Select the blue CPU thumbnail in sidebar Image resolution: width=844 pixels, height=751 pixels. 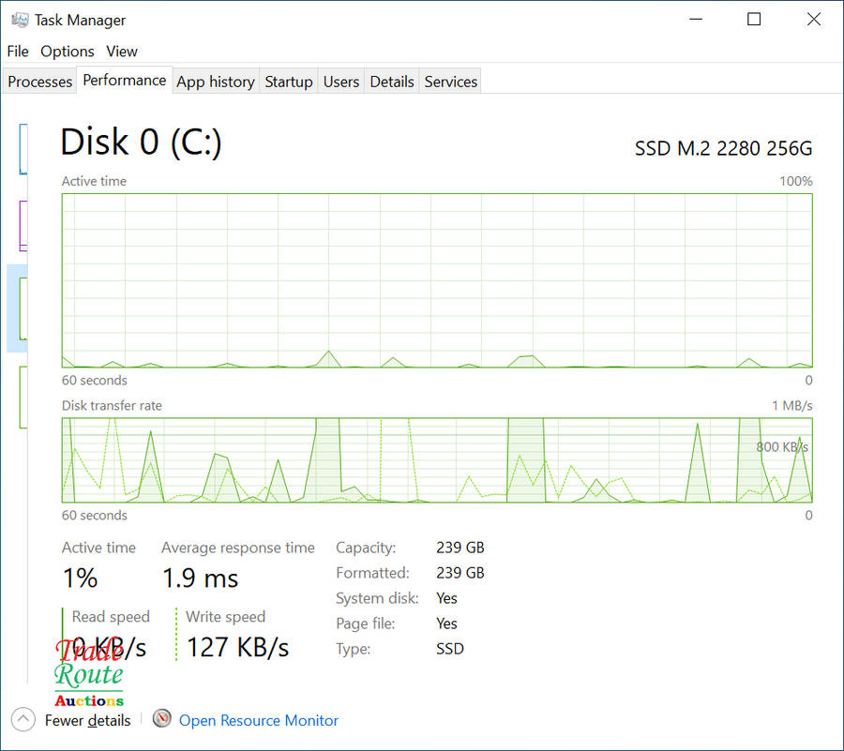(23, 148)
